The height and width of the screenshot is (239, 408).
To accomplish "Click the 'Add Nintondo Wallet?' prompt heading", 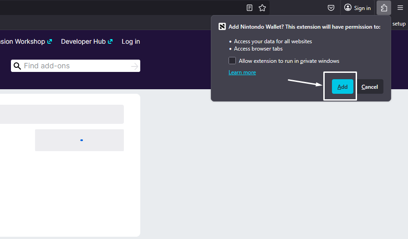I will tap(305, 27).
